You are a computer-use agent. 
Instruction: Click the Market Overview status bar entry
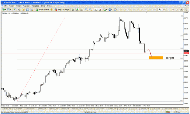90,112
